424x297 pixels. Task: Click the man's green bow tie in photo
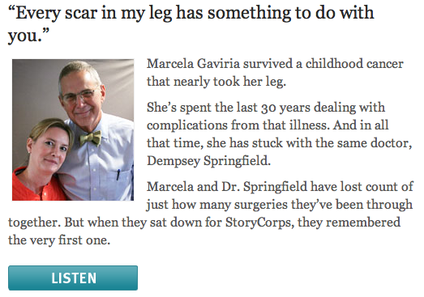click(91, 138)
